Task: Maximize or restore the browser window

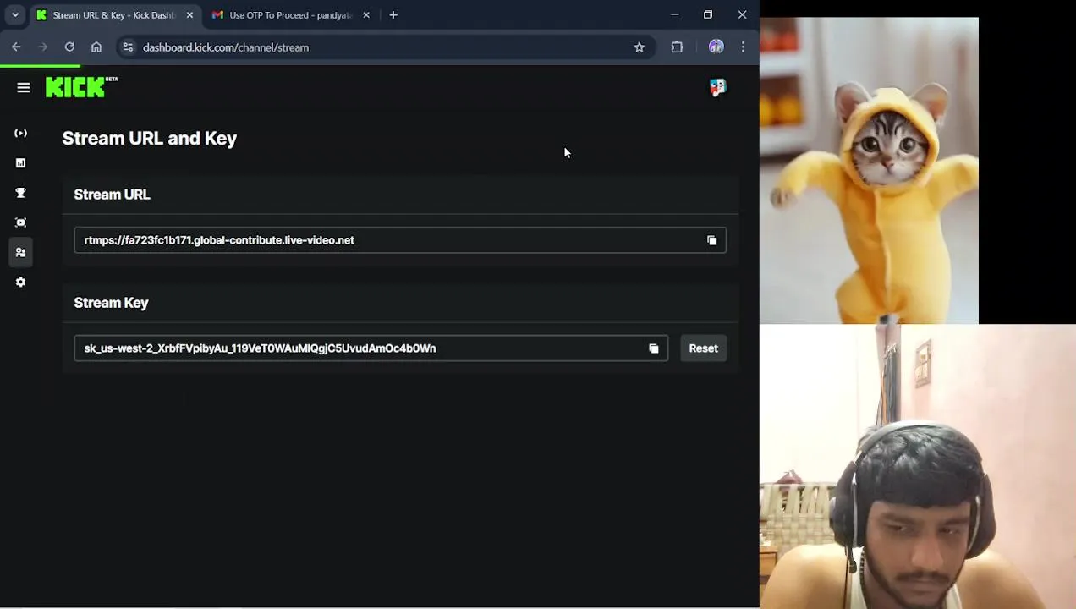Action: pos(708,14)
